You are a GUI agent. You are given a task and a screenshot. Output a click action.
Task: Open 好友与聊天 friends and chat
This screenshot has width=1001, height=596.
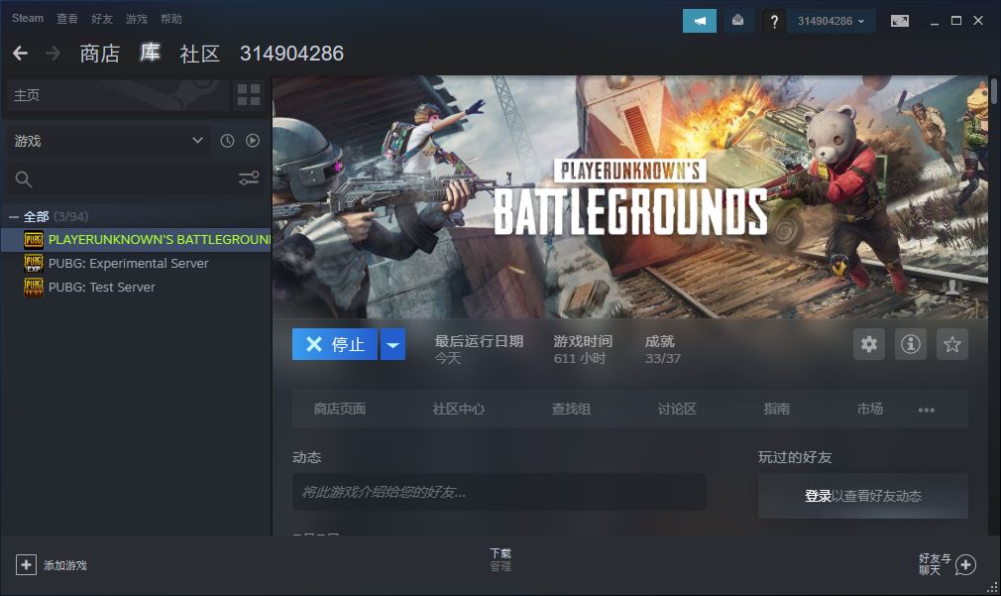pyautogui.click(x=947, y=564)
